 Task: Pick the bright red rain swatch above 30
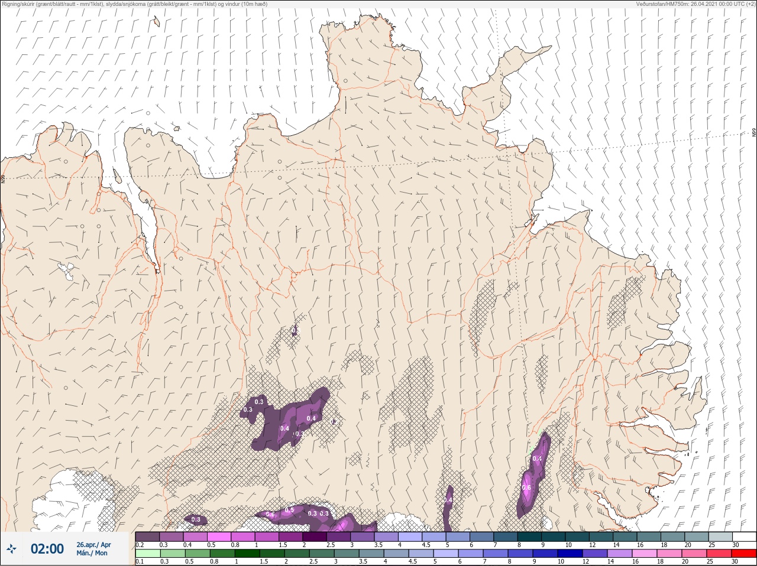click(x=744, y=554)
